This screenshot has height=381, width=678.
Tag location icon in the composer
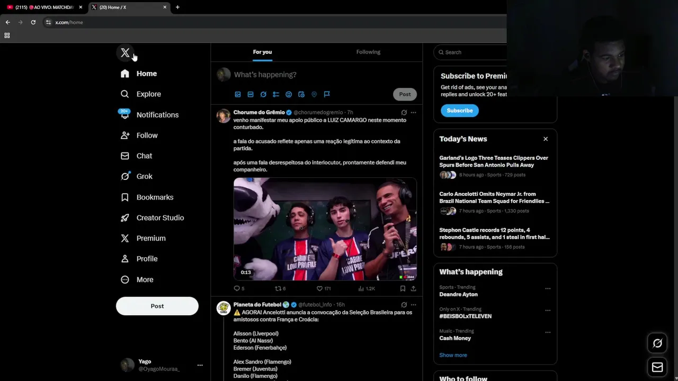click(x=314, y=94)
